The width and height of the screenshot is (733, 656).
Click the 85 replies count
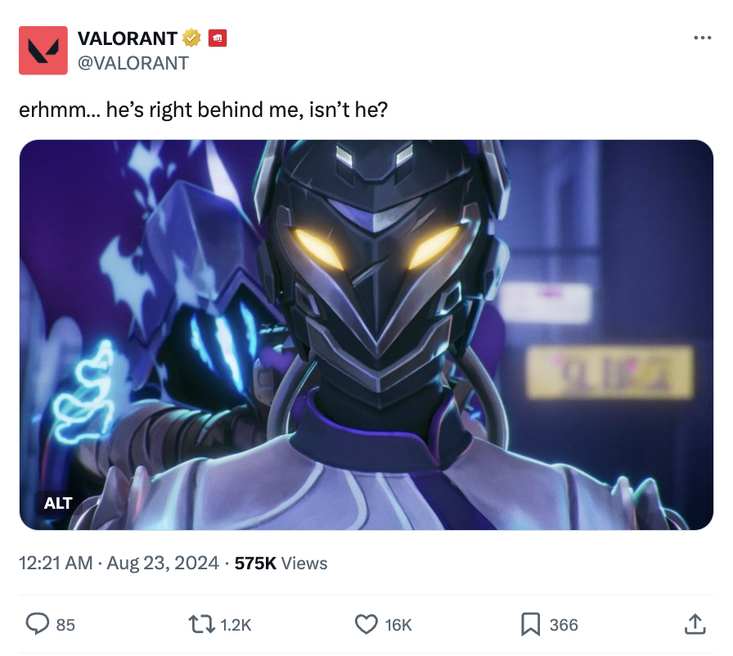point(65,625)
